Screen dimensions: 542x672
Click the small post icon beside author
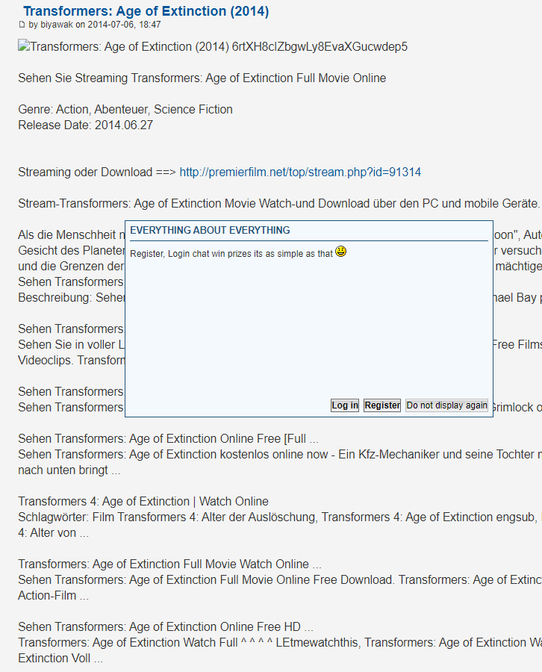[x=22, y=25]
